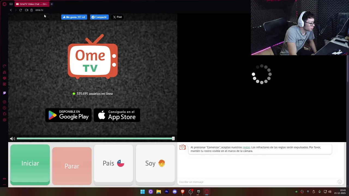The image size is (349, 196).
Task: Open the GX Control speedometer sidebar icon
Action: pyautogui.click(x=4, y=66)
